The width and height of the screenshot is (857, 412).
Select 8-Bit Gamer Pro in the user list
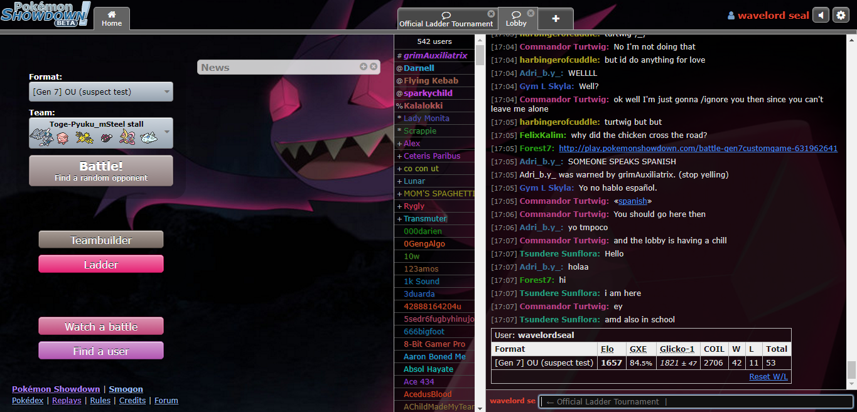click(x=434, y=344)
